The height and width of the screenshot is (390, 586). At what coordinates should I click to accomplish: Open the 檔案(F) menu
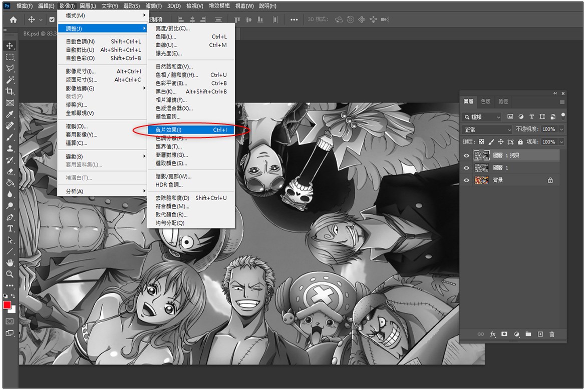pos(25,6)
